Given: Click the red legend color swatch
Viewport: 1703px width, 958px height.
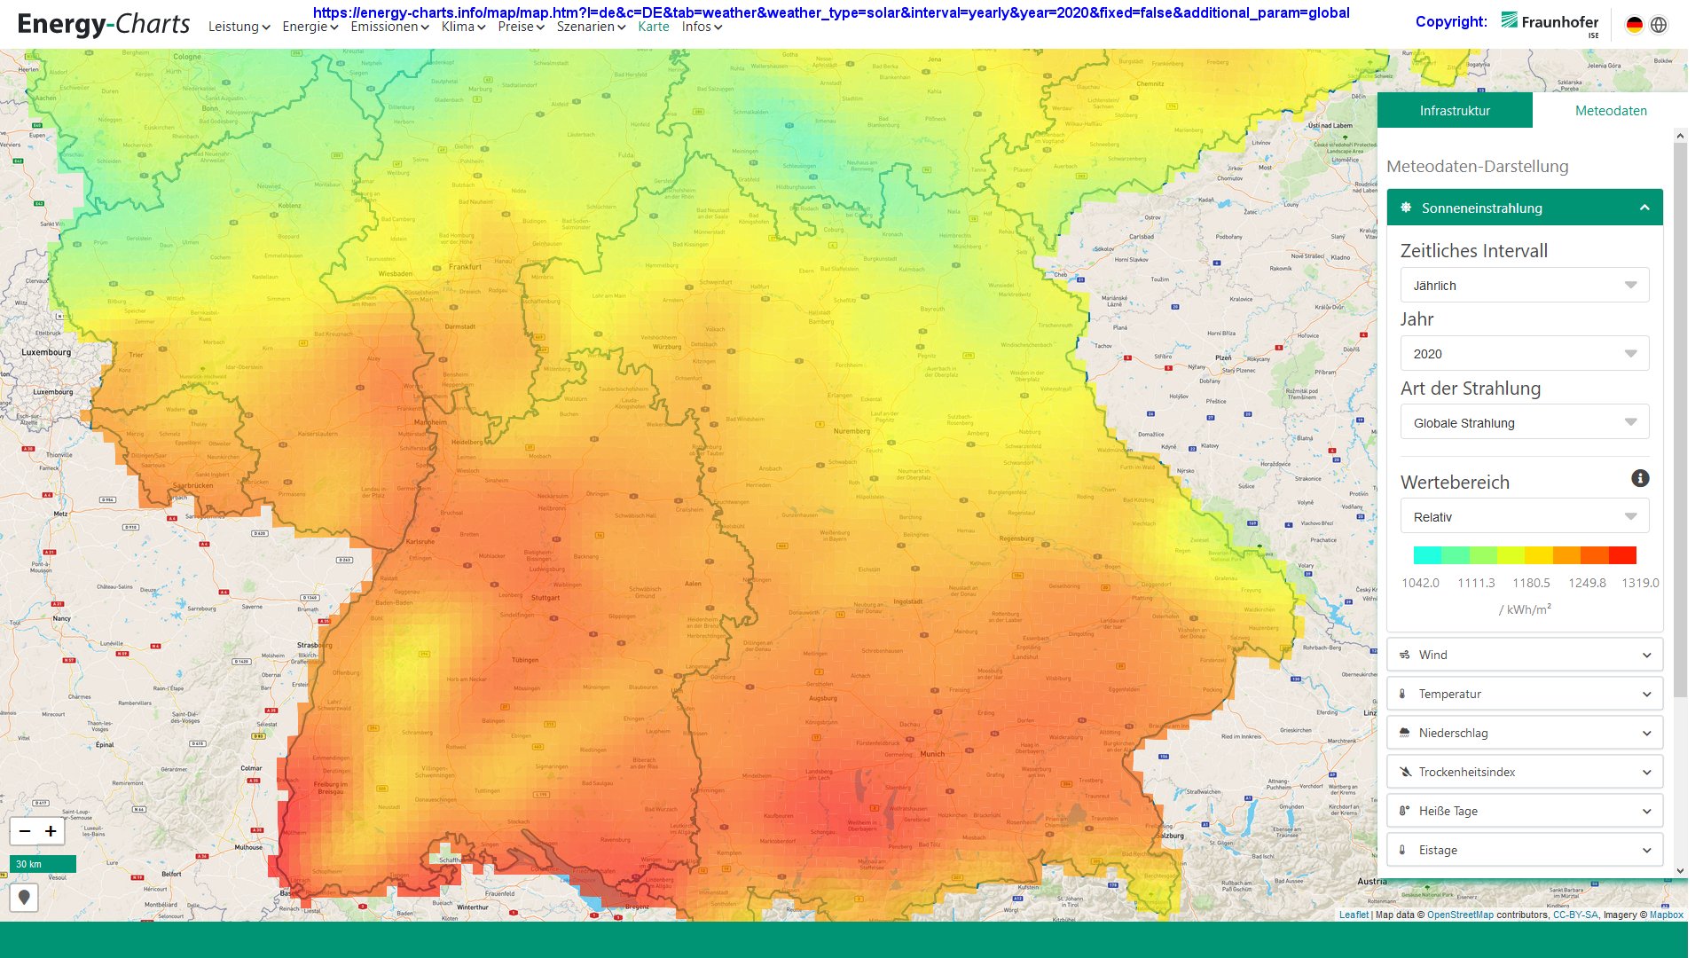Looking at the screenshot, I should click(1622, 555).
